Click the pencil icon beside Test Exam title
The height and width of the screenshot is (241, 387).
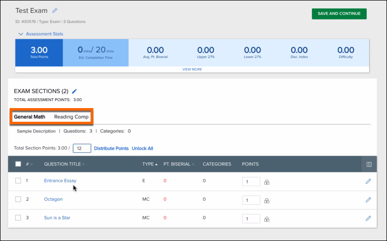(x=55, y=10)
